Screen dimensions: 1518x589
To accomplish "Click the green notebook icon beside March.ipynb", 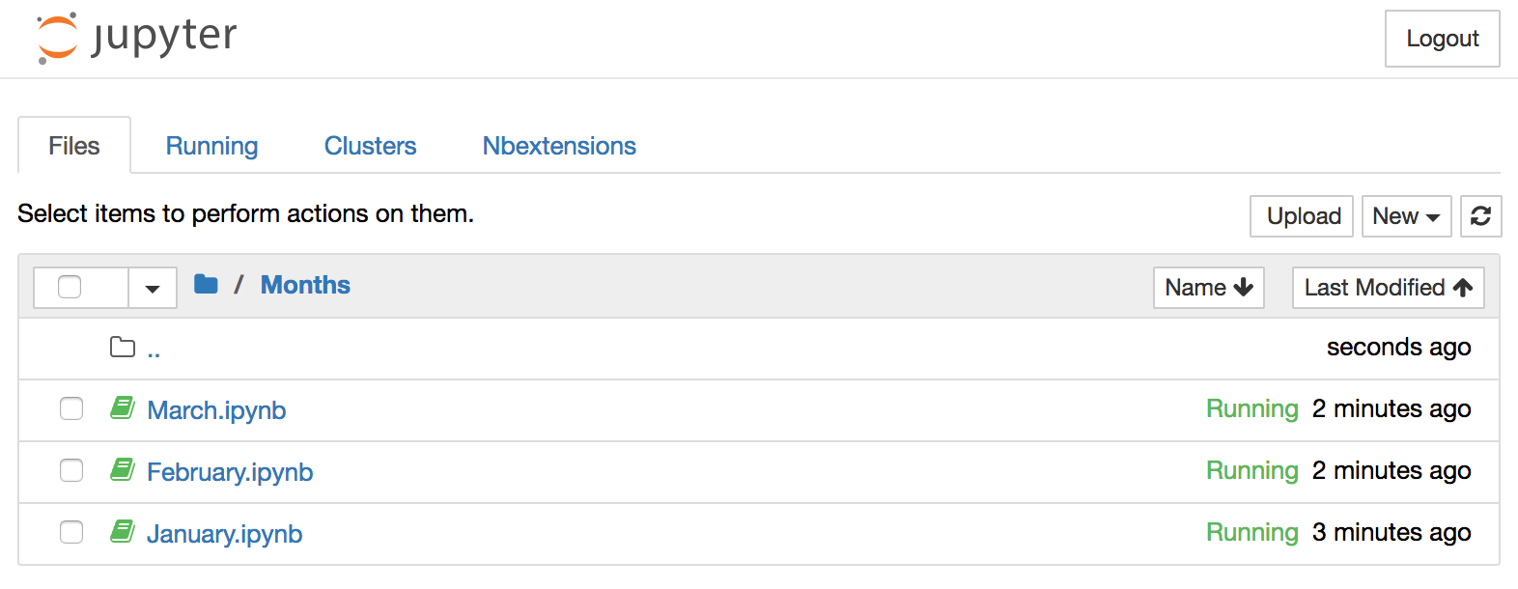I will (x=123, y=408).
